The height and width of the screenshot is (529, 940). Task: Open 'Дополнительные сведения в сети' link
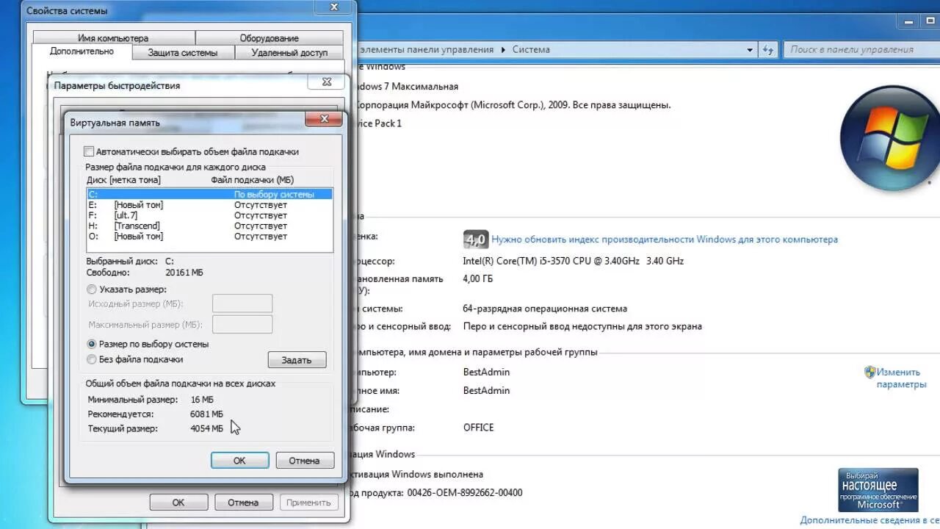click(869, 520)
